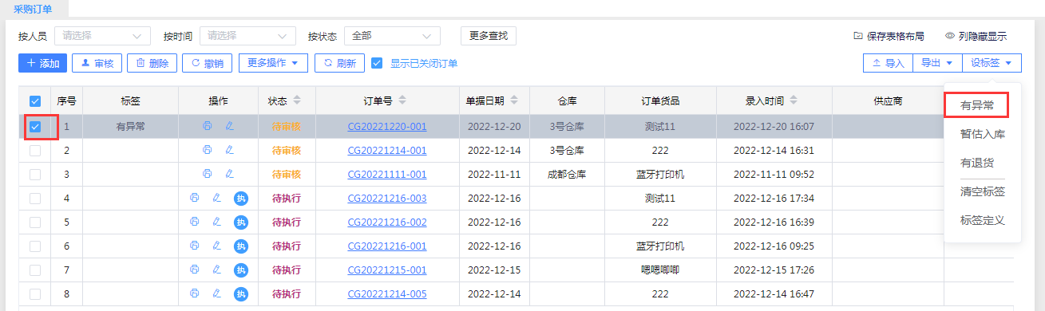Print order CG20221214-001 via printer icon
Screen dimensions: 1045x311
207,150
